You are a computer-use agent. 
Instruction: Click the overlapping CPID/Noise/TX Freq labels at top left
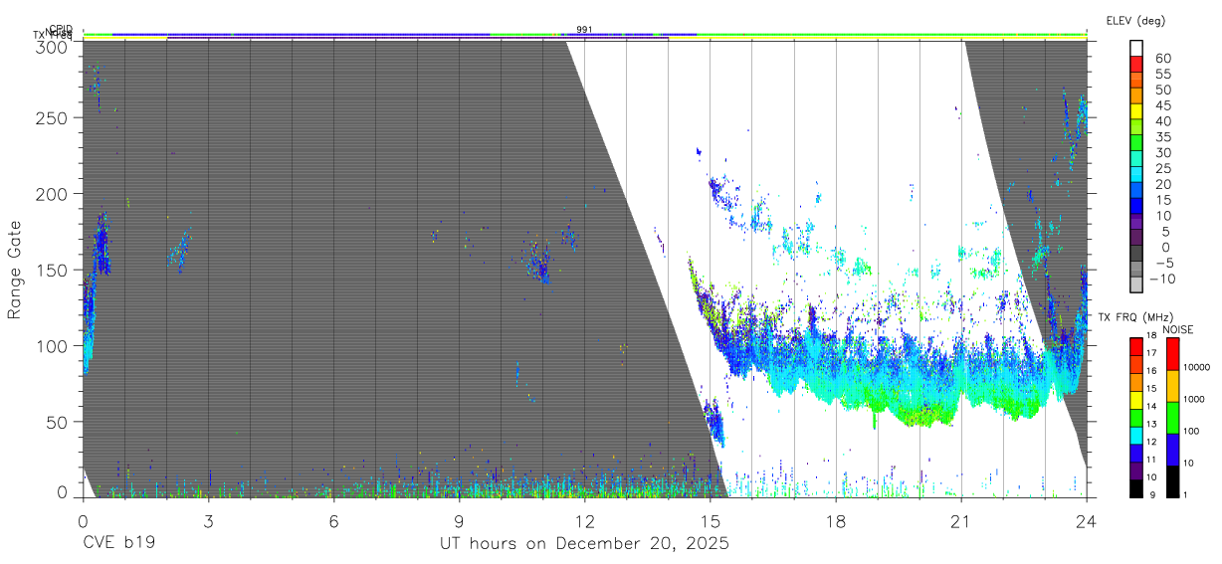55,33
